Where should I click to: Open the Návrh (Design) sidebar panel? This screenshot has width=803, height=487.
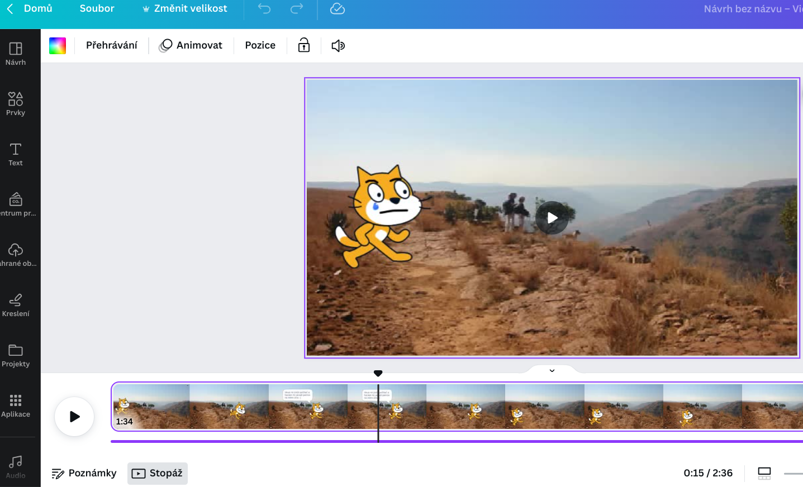point(16,54)
